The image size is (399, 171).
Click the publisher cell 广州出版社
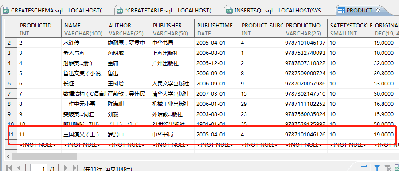tap(172, 63)
